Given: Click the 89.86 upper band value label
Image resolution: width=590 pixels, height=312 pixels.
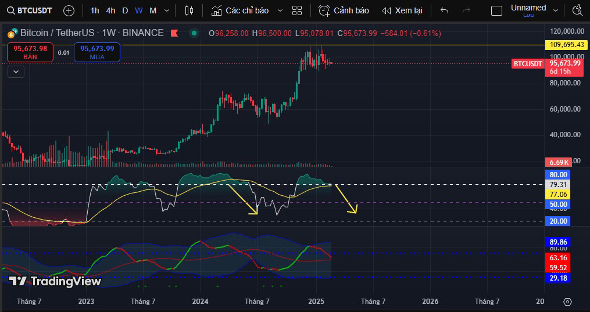Looking at the screenshot, I should pos(558,242).
